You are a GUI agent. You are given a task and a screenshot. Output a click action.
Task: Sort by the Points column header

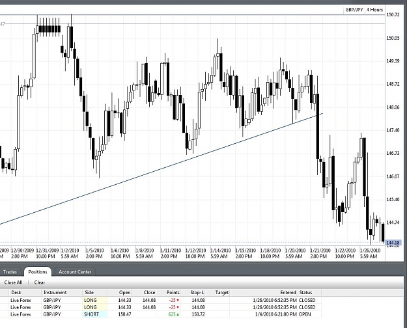click(x=168, y=292)
